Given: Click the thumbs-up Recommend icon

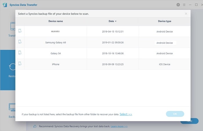Looking at the screenshot, I should coord(35,126).
